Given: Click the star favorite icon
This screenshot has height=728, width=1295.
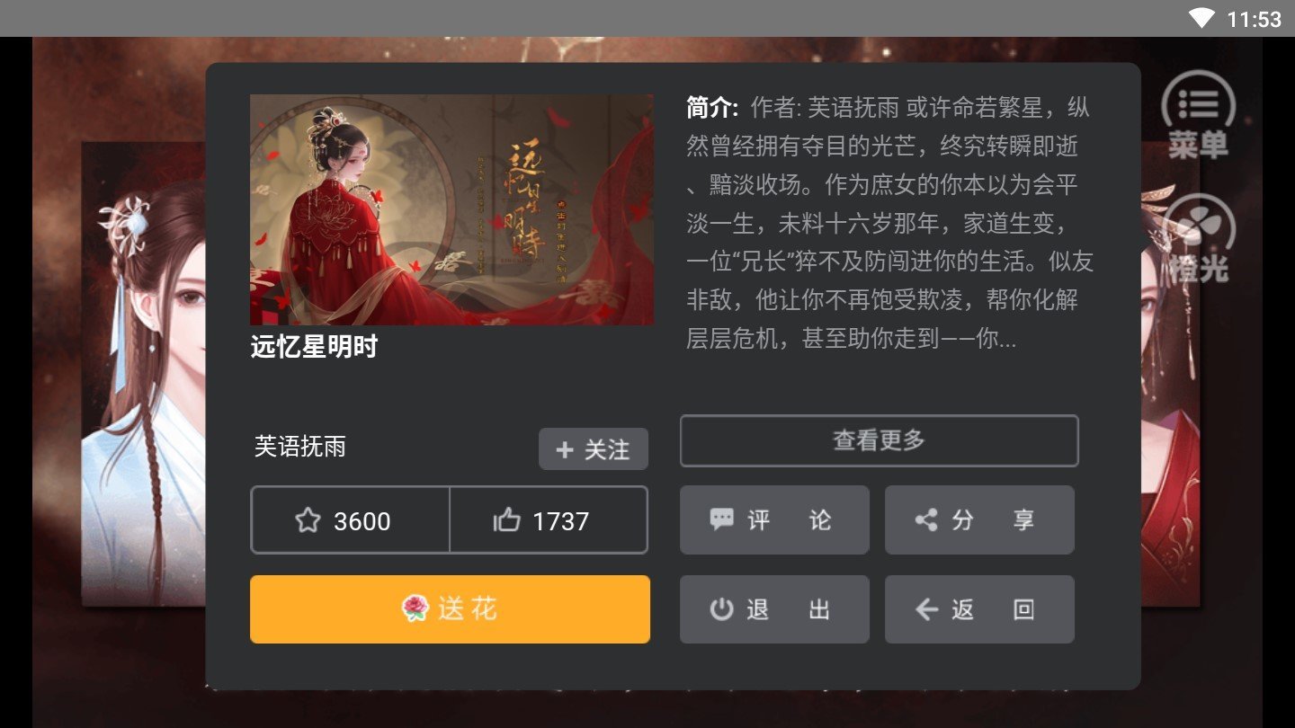Looking at the screenshot, I should click(x=308, y=520).
